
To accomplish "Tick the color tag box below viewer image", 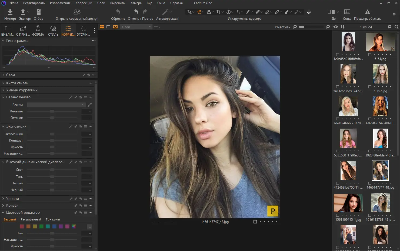I will tap(255, 222).
